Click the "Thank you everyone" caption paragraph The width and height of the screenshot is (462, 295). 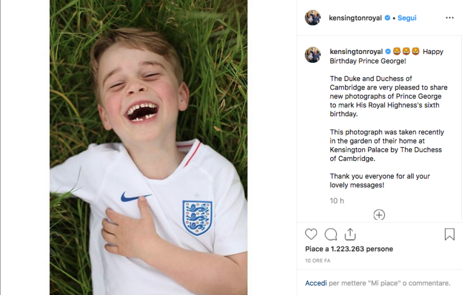[x=380, y=181]
